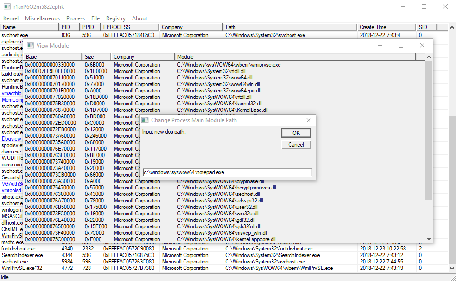The image size is (456, 281).
Task: Select the csrss.exe process in main list
Action: [12, 165]
